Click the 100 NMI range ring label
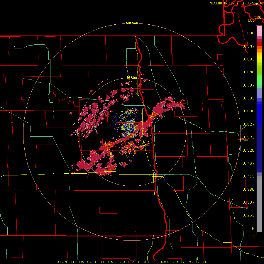Image resolution: width=264 pixels, height=264 pixels. 132,23
